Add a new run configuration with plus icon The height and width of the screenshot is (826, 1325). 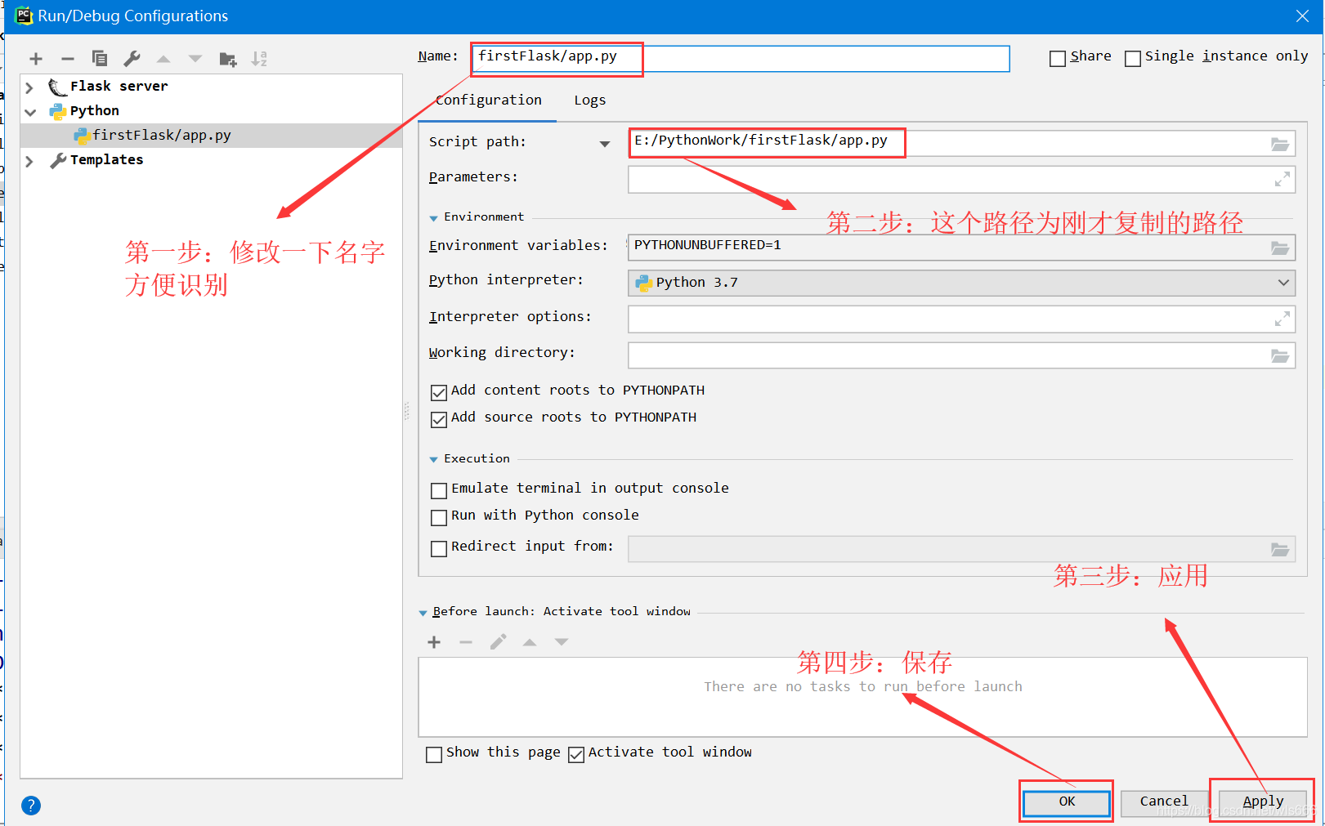click(36, 59)
